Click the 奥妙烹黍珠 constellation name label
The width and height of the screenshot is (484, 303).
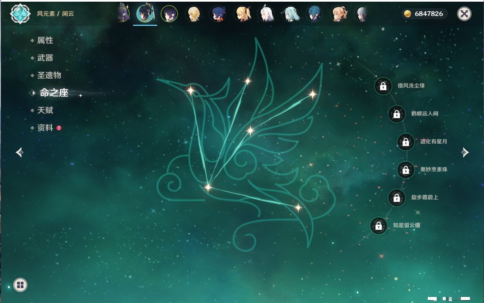pyautogui.click(x=434, y=169)
